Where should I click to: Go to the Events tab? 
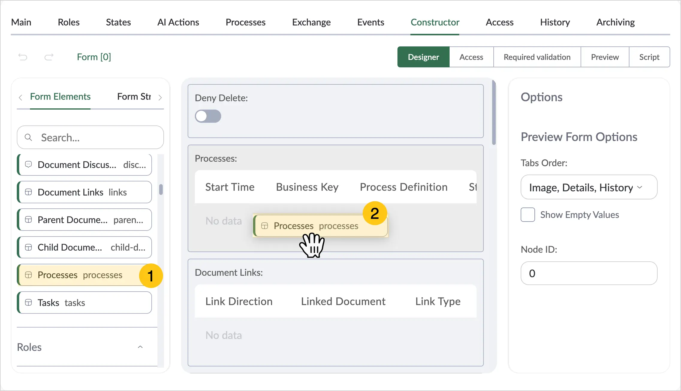371,22
